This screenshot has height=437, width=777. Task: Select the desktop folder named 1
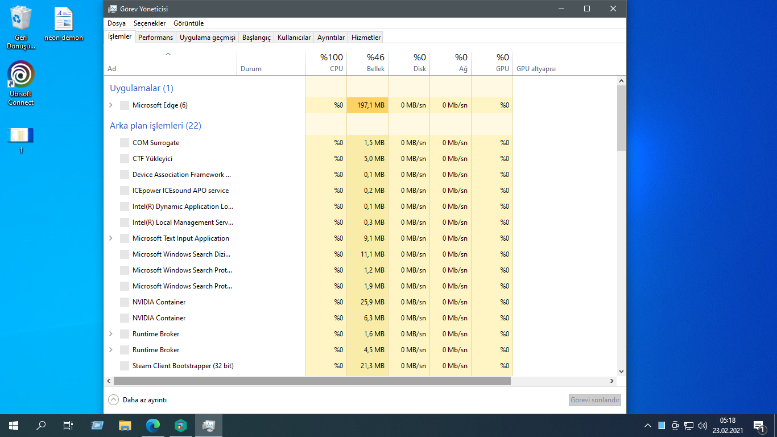pos(21,140)
